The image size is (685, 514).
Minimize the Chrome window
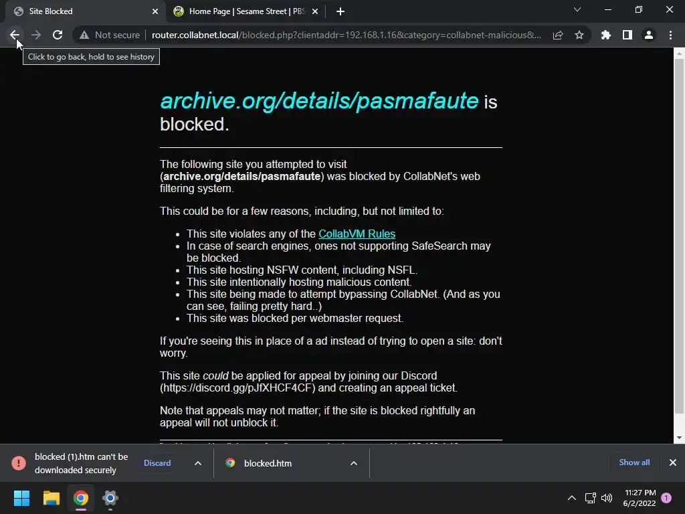click(607, 9)
